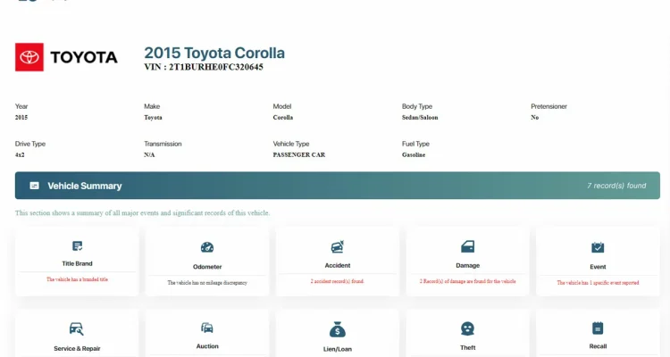Viewport: 670px width, 357px height.
Task: Select the Damage car door icon
Action: [467, 246]
